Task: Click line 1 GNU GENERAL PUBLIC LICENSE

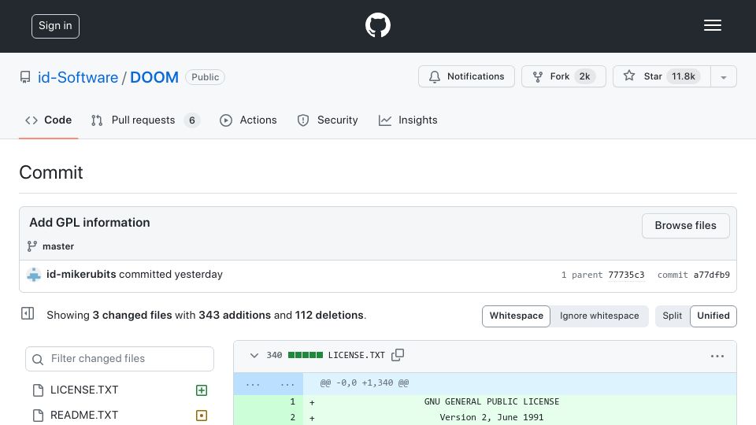Action: (491, 401)
